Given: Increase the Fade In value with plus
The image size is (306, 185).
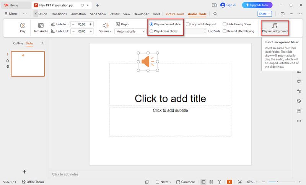Looking at the screenshot, I should coord(91,24).
